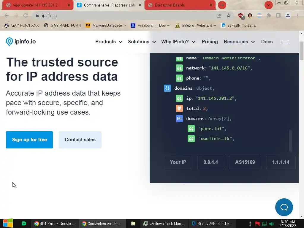Select the AS15169 sample button
Image resolution: width=304 pixels, height=228 pixels.
[245, 162]
